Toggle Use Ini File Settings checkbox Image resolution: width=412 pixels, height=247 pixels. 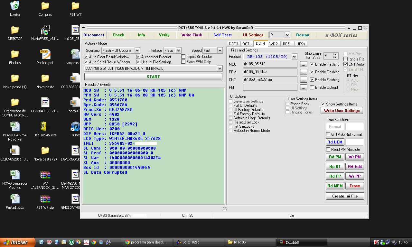pos(138,62)
